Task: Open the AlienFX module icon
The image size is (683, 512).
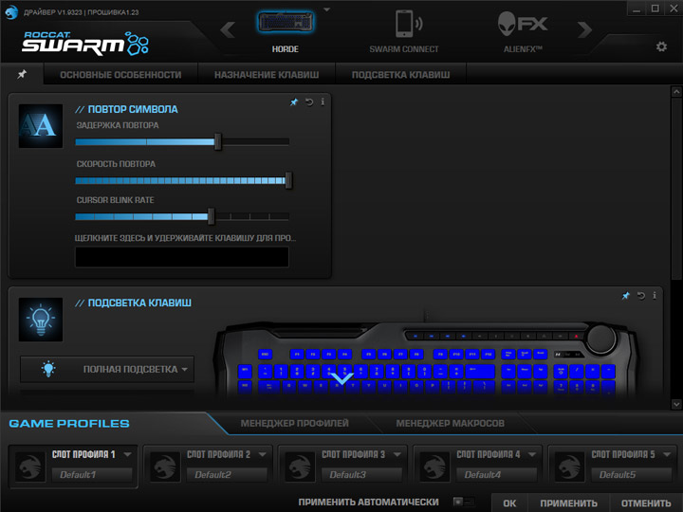Action: click(x=523, y=24)
